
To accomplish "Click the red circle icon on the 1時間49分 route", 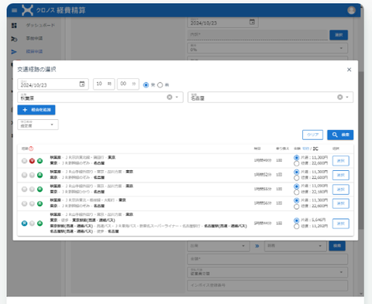I will click(x=32, y=161).
